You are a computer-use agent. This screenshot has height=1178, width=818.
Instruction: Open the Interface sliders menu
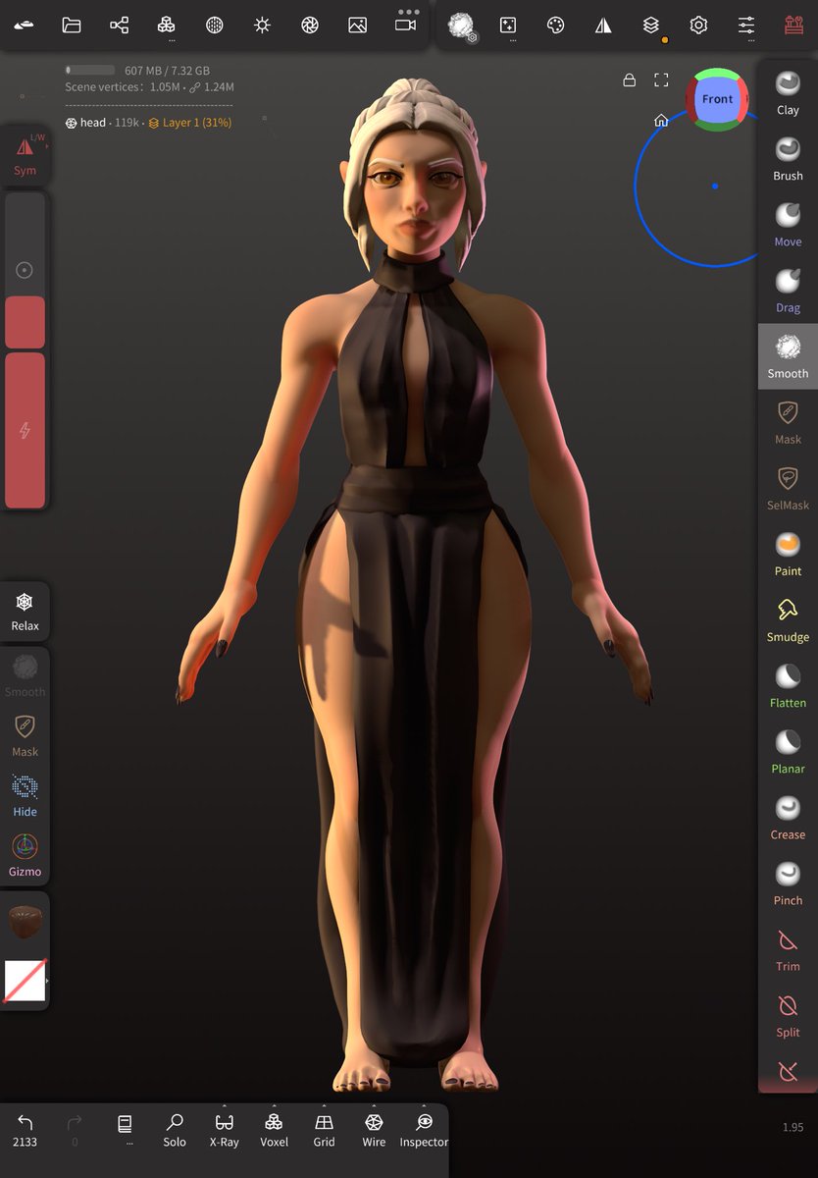click(746, 26)
